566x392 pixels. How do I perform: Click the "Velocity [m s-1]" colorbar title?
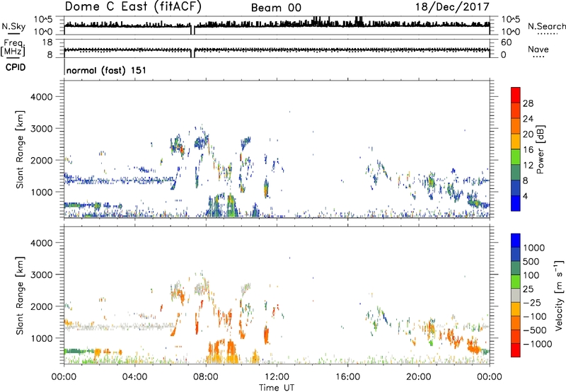560,296
